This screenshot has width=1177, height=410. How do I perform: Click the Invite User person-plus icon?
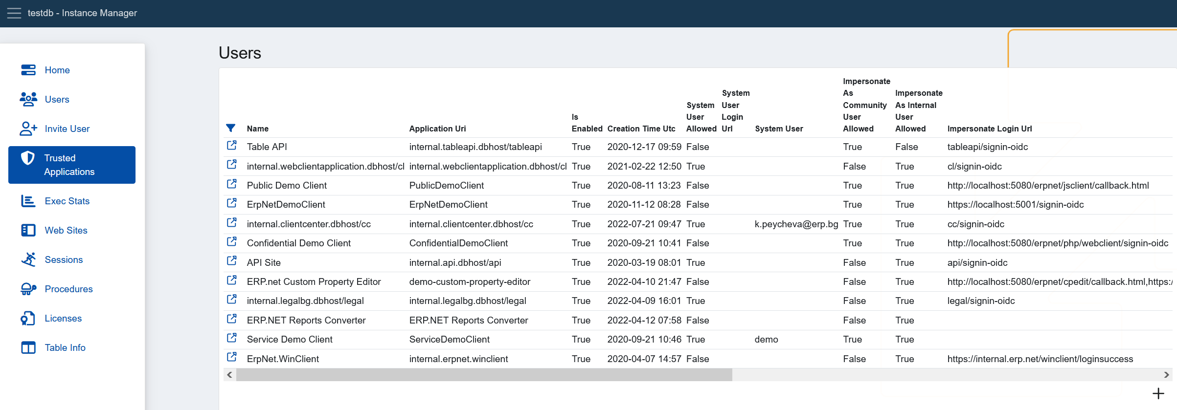(28, 129)
